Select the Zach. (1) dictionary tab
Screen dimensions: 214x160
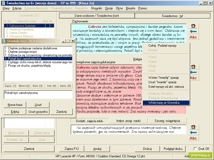click(x=10, y=86)
